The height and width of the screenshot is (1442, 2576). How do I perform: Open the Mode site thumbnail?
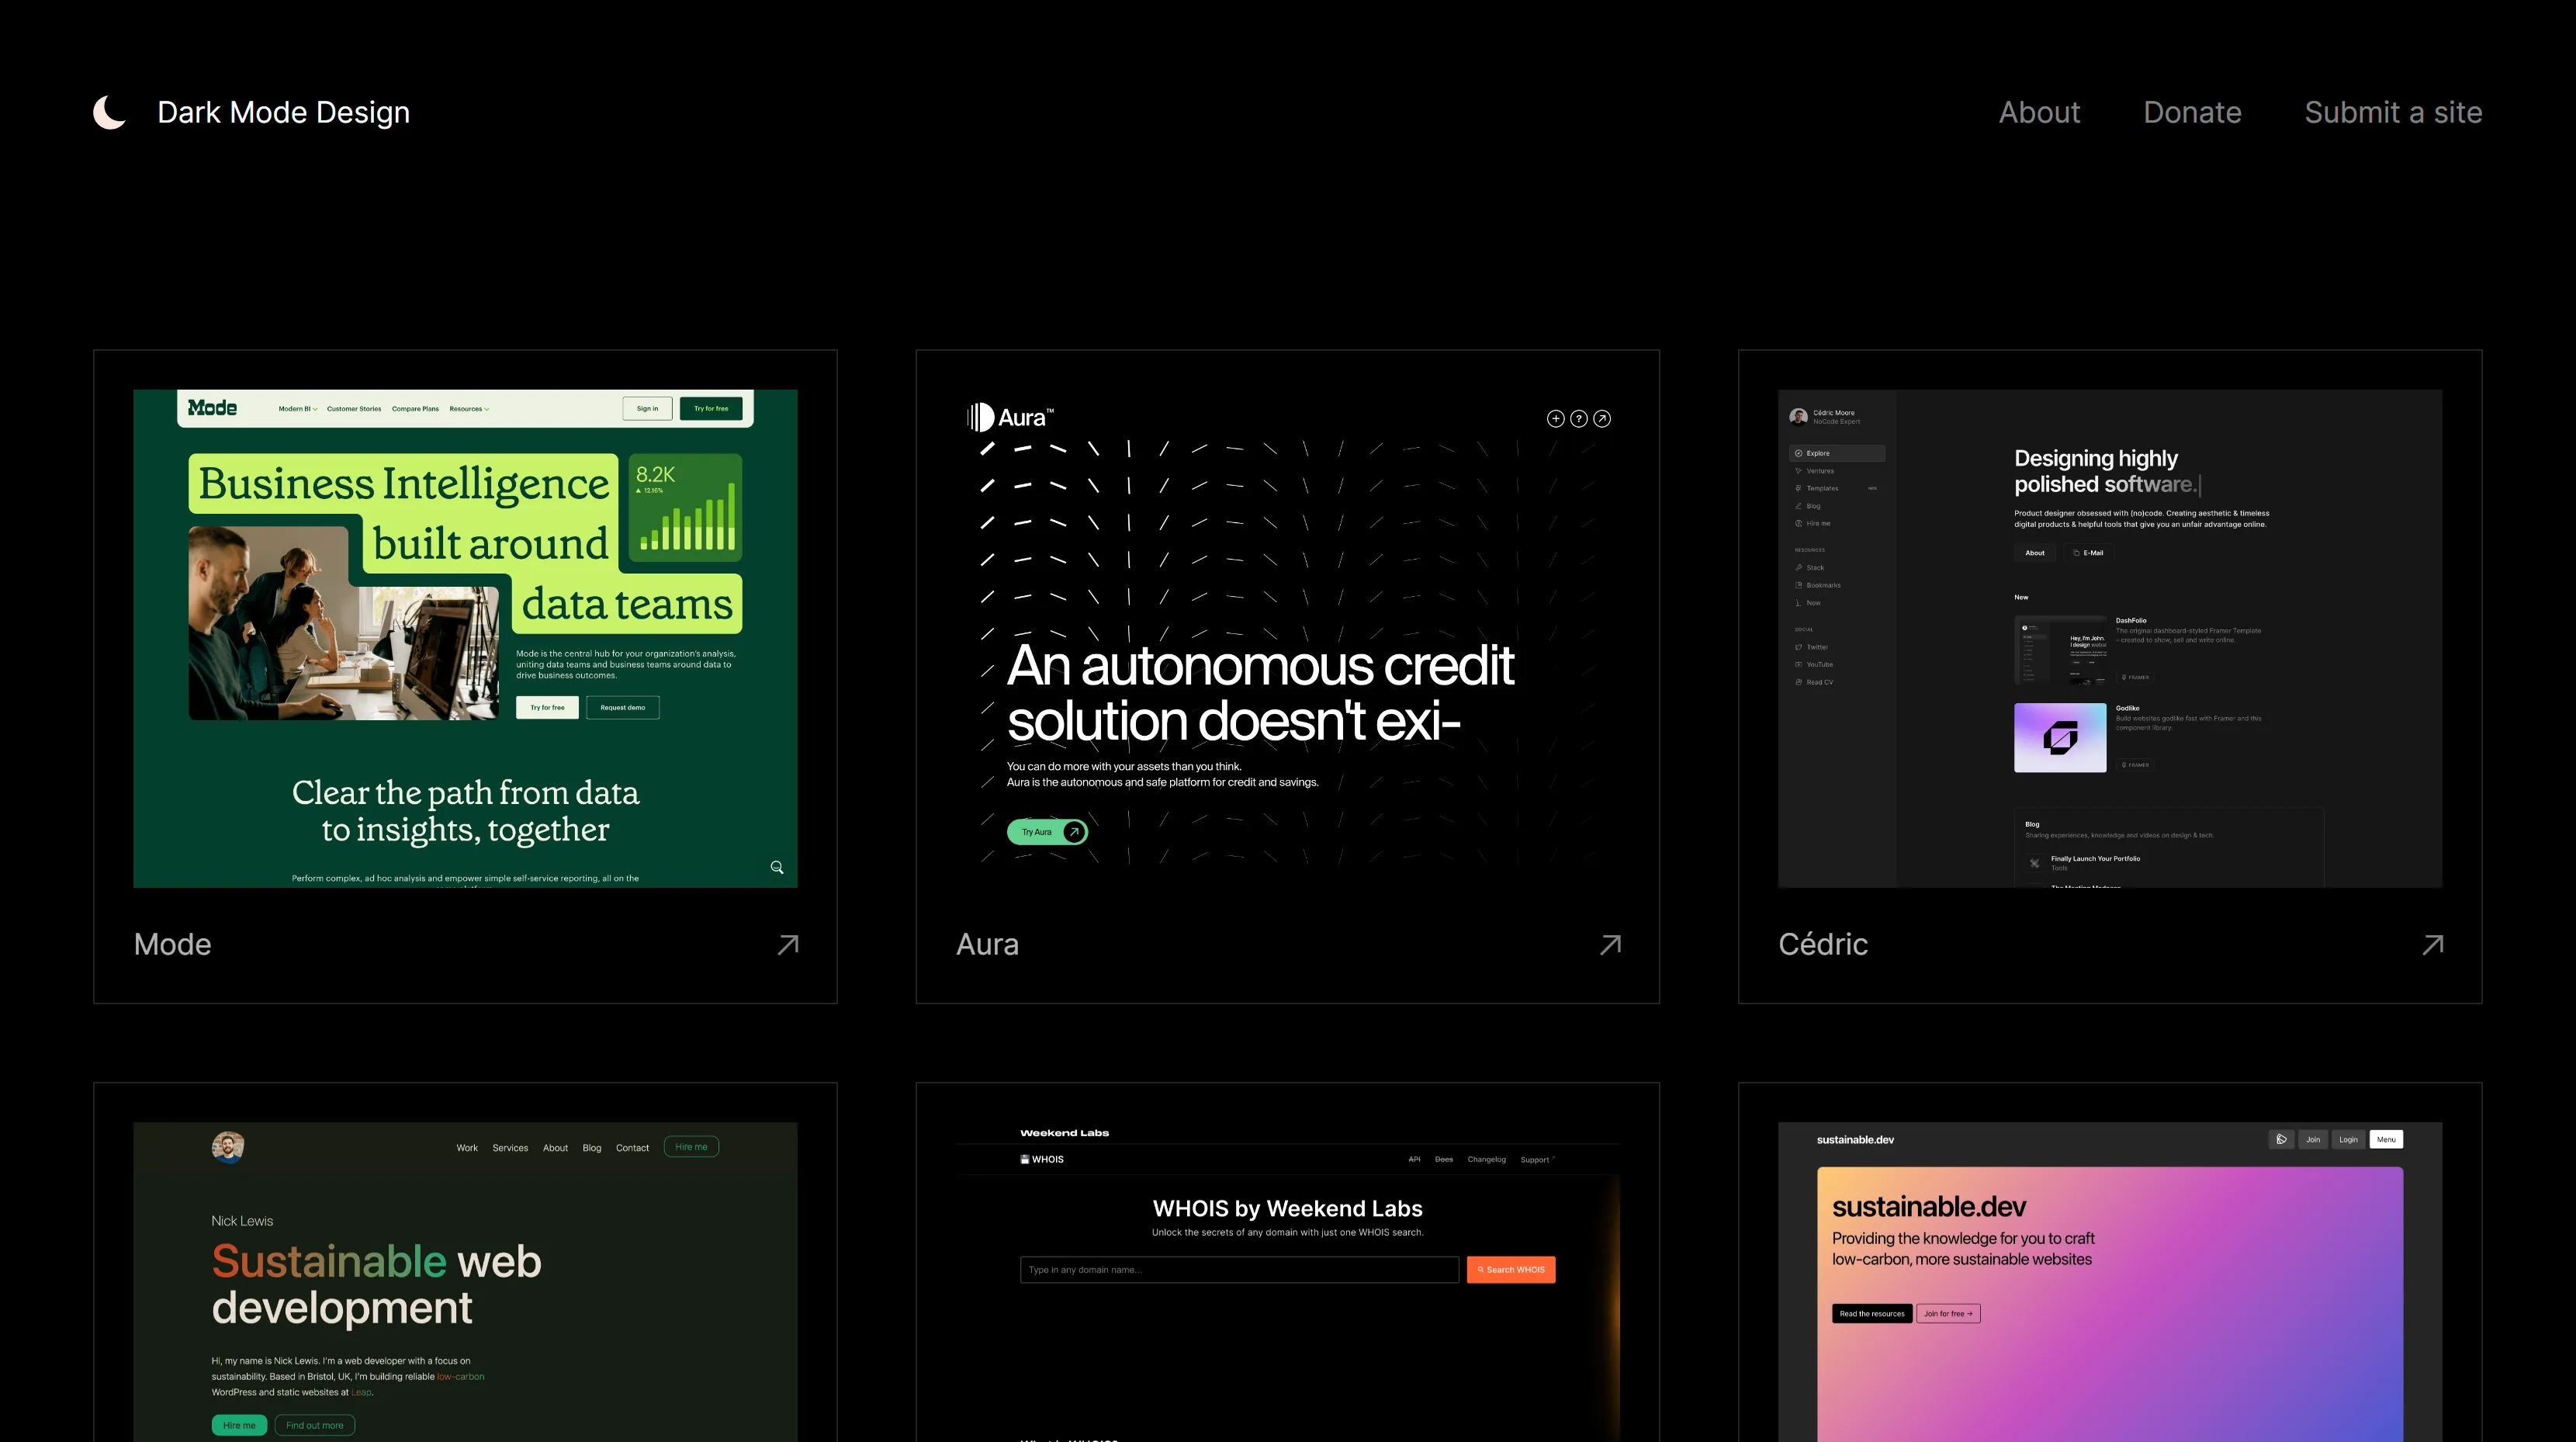pyautogui.click(x=465, y=638)
